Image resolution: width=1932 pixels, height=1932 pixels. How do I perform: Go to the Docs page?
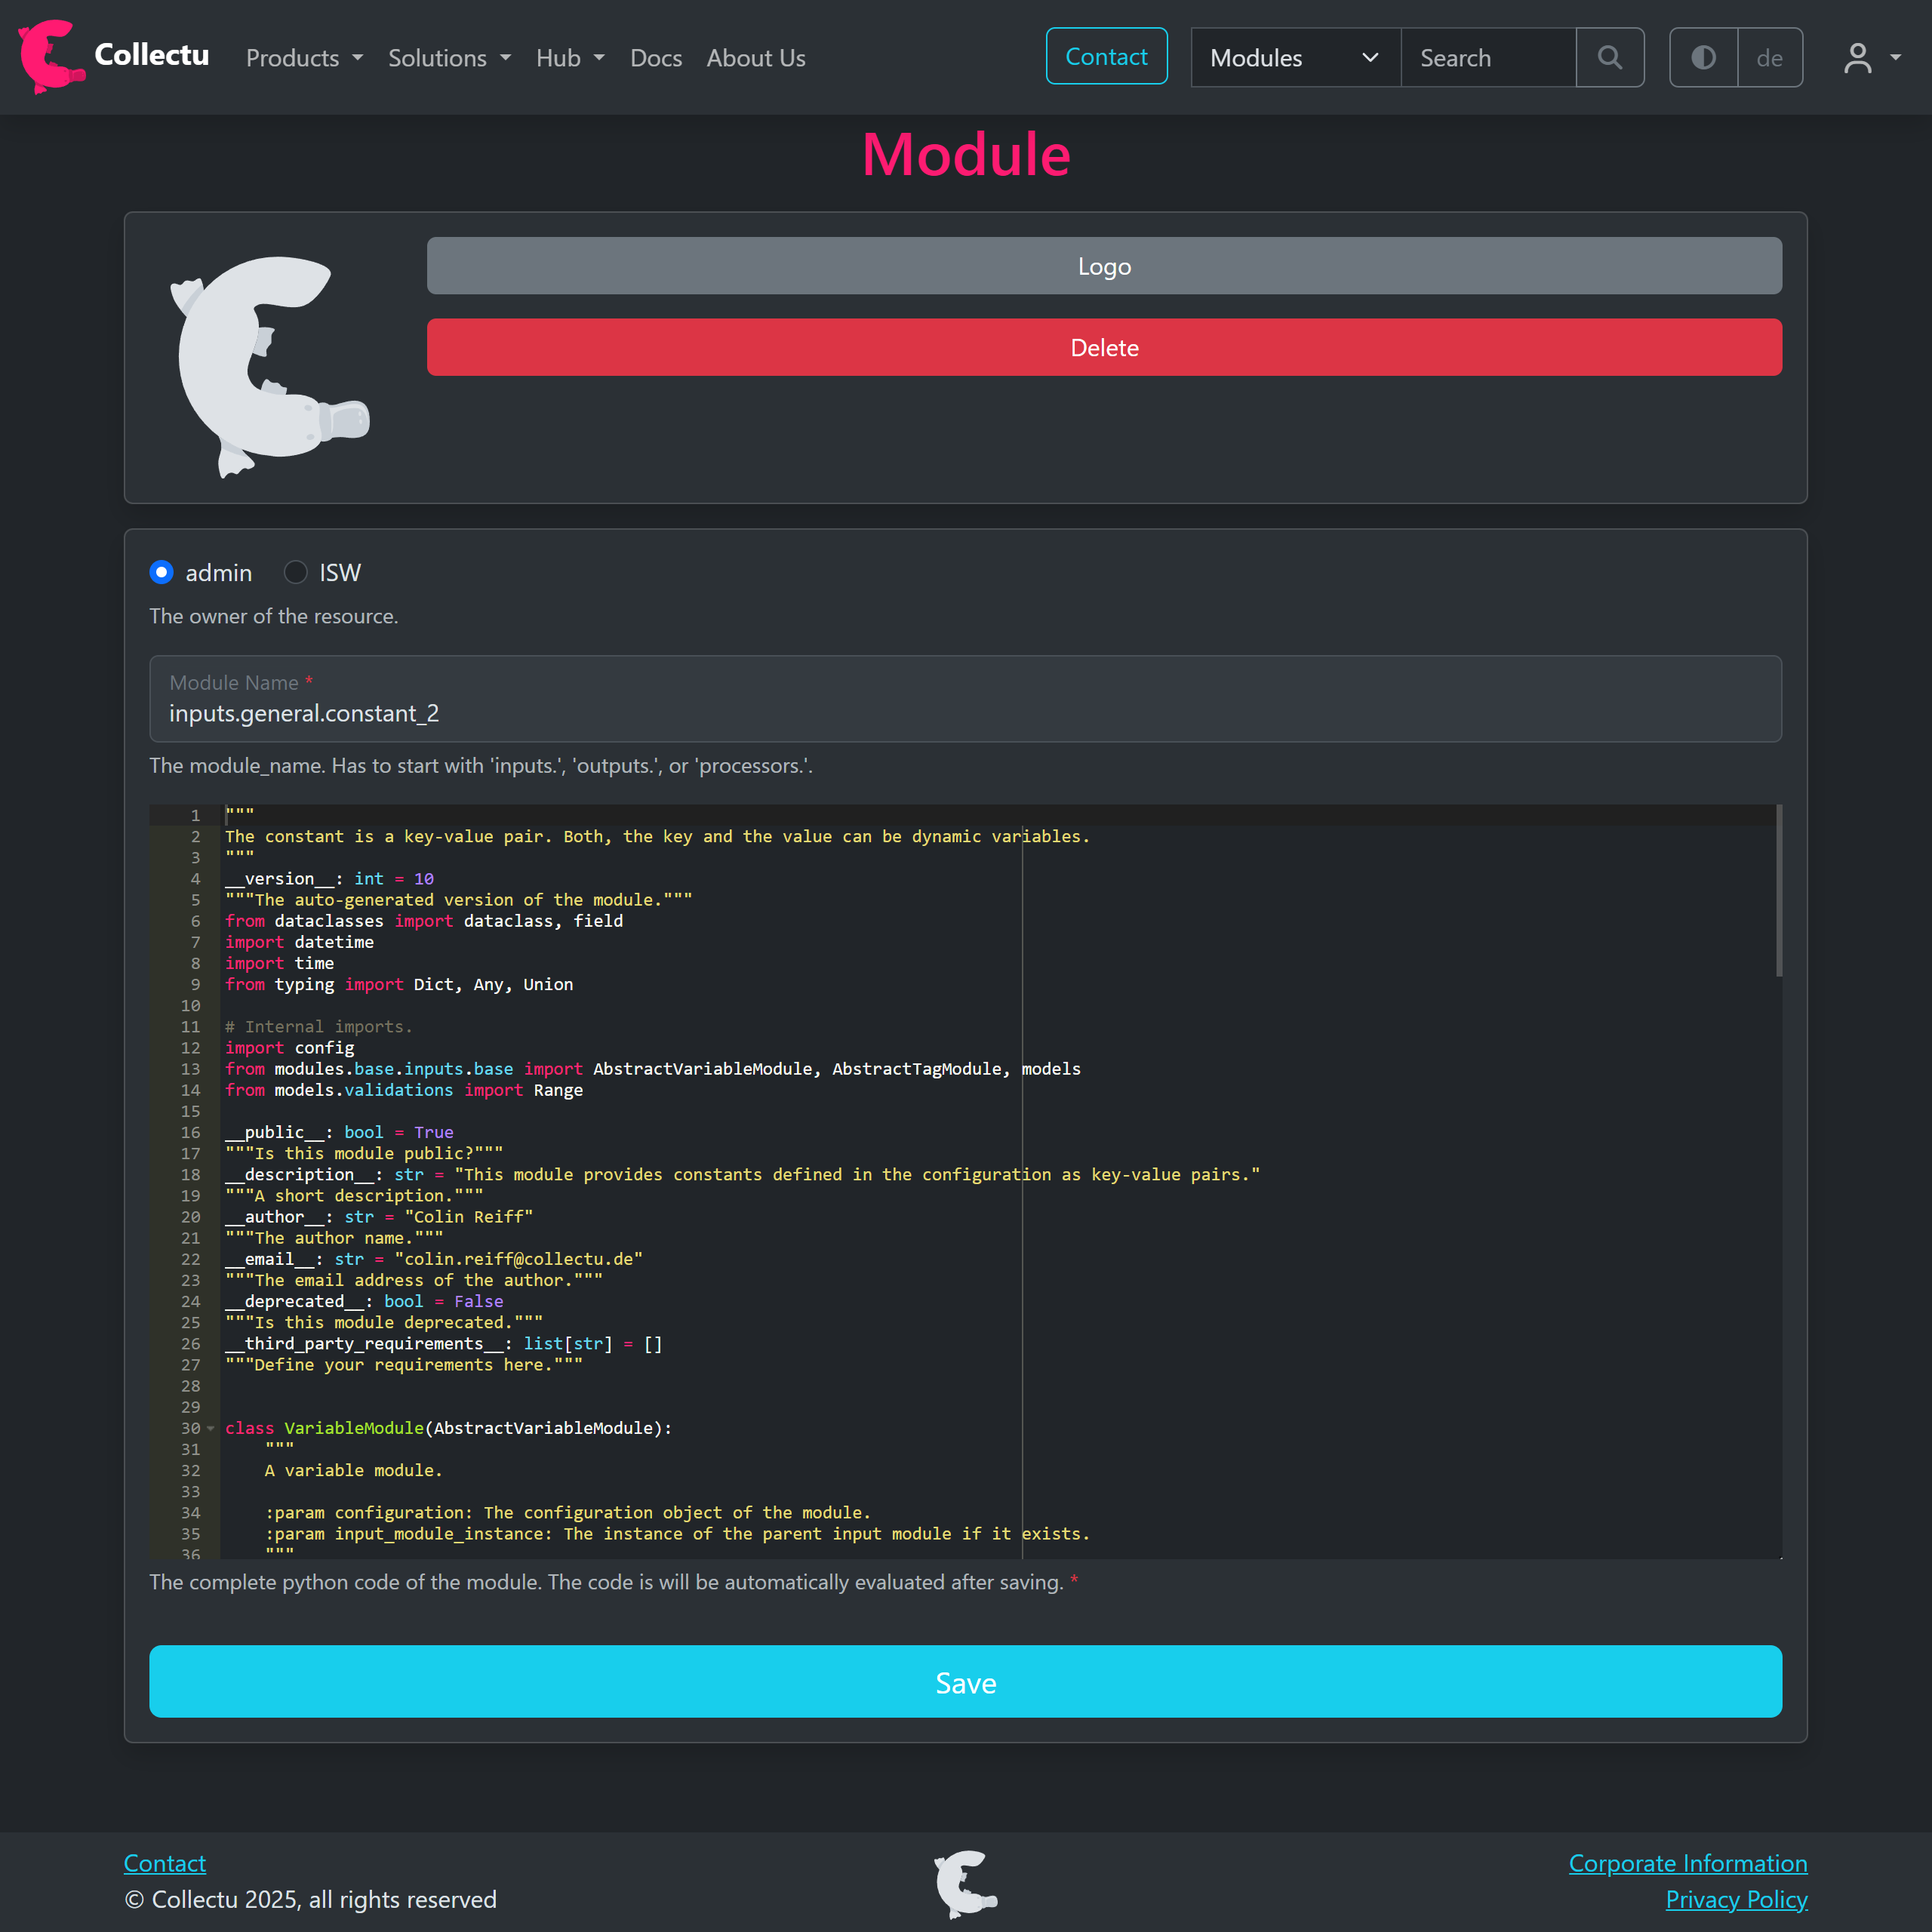coord(656,58)
